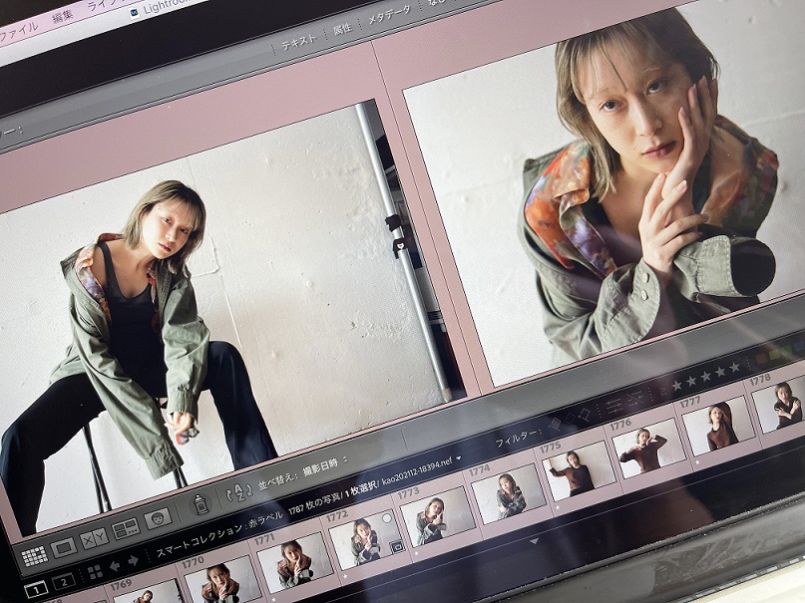Click the フィルター label
Screen dimensions: 805x603
click(x=518, y=439)
